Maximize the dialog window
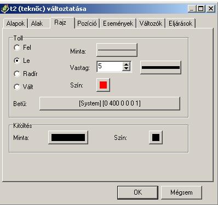This screenshot has height=205, width=218. (201, 9)
